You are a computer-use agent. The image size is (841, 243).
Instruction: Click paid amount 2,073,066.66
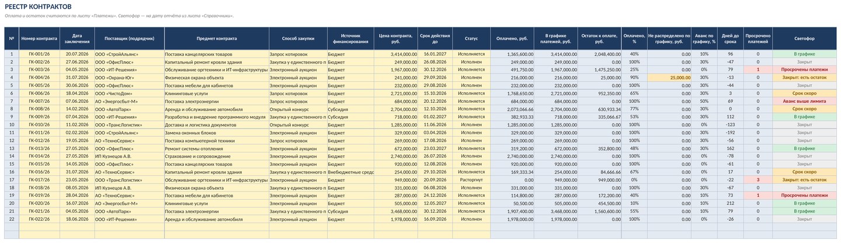[512, 109]
